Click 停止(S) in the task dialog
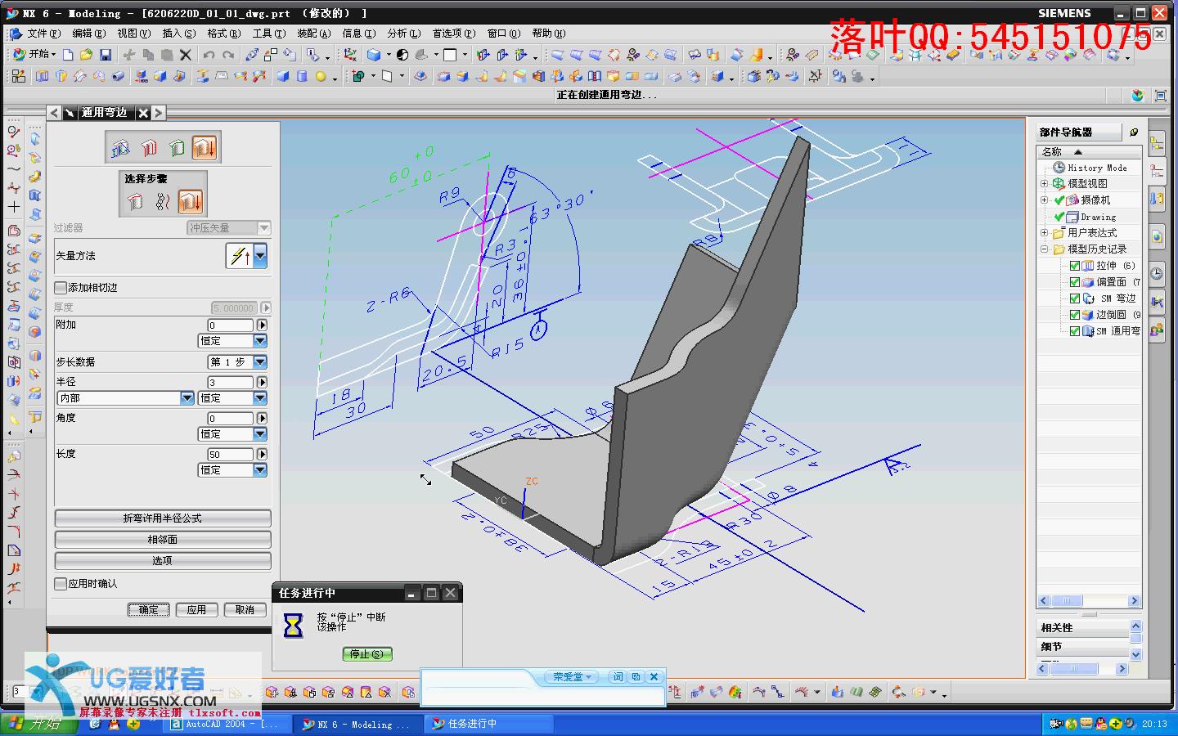Image resolution: width=1178 pixels, height=736 pixels. [x=366, y=654]
